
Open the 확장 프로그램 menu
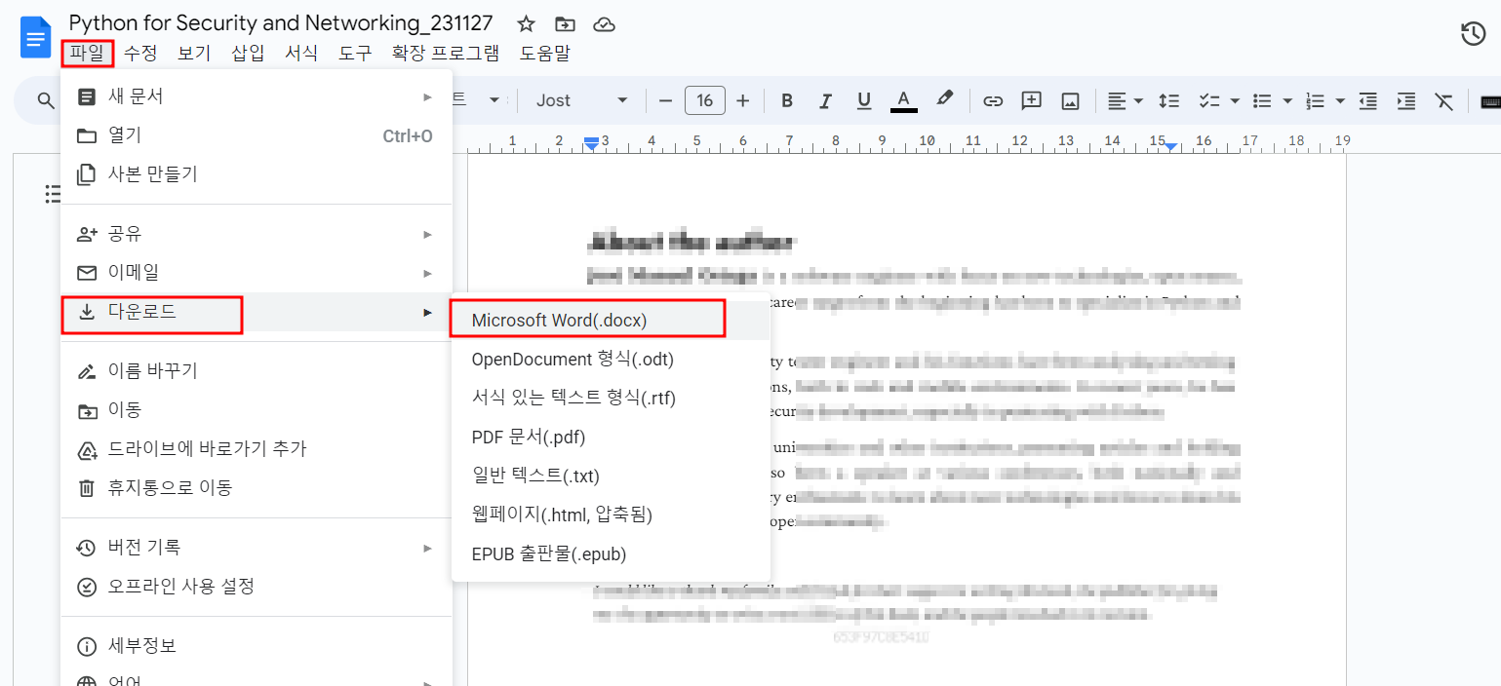pos(446,54)
